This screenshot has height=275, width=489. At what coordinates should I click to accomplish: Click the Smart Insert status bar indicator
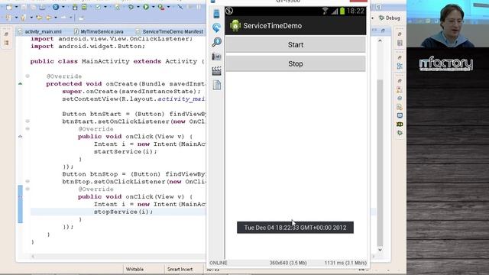click(x=180, y=269)
